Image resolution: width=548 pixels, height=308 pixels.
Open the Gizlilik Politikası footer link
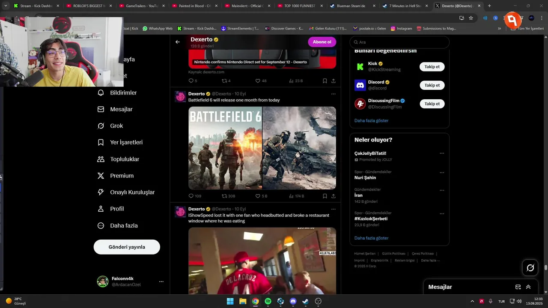tap(393, 254)
